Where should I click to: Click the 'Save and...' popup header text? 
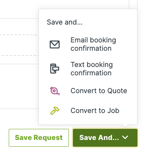[65, 22]
